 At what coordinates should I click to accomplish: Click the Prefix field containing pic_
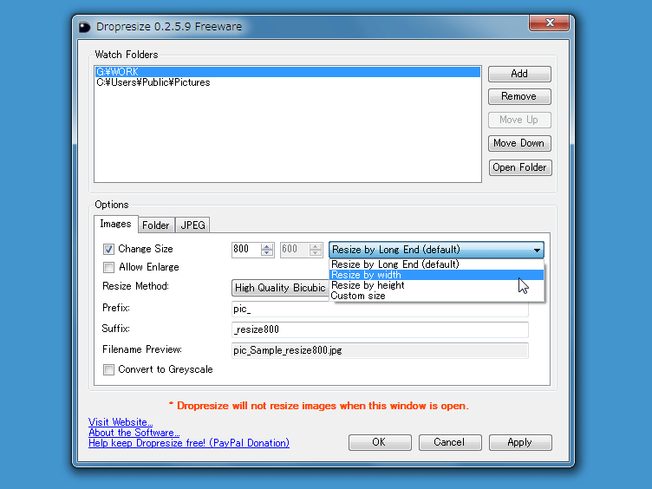click(380, 309)
